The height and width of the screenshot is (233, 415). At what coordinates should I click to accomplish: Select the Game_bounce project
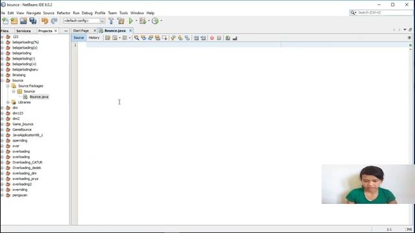pos(23,124)
